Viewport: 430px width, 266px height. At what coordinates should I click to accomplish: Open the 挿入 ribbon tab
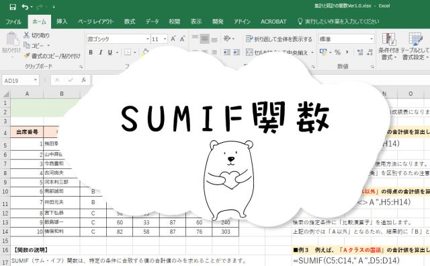[62, 22]
